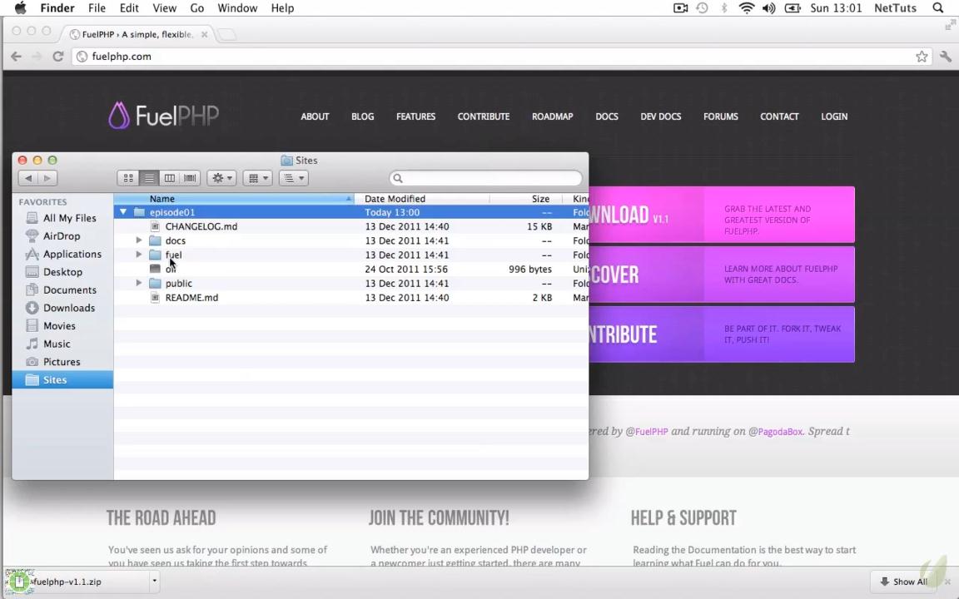Open fuelphp-v1.1.zip download options arrow
This screenshot has width=959, height=599.
(x=154, y=582)
